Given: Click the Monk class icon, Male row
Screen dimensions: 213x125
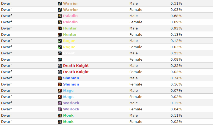Looking at the screenshot, I should 60,116.
